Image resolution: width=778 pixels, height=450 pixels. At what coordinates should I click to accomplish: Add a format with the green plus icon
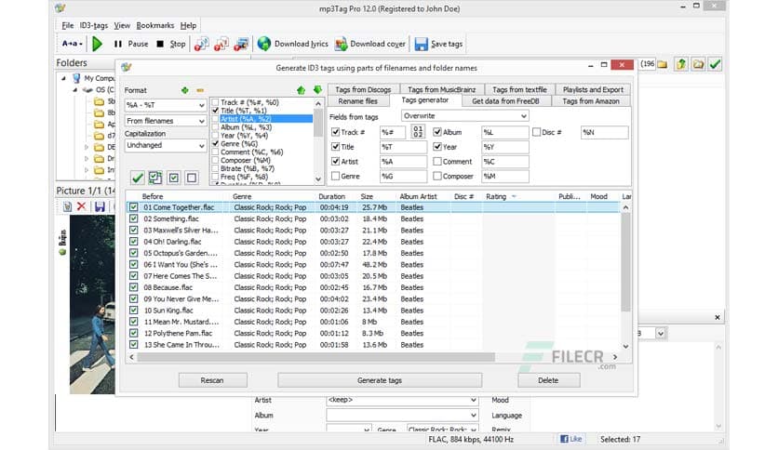(x=184, y=90)
